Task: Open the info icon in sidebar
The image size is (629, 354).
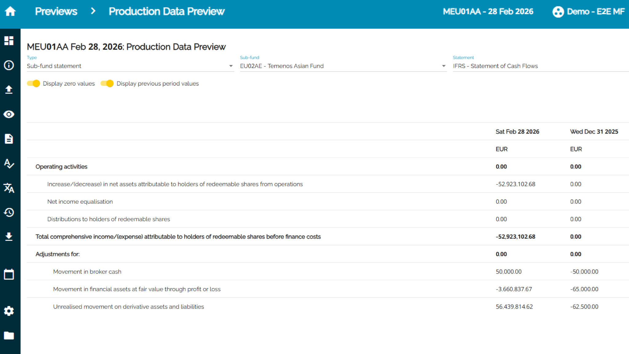Action: pos(9,65)
